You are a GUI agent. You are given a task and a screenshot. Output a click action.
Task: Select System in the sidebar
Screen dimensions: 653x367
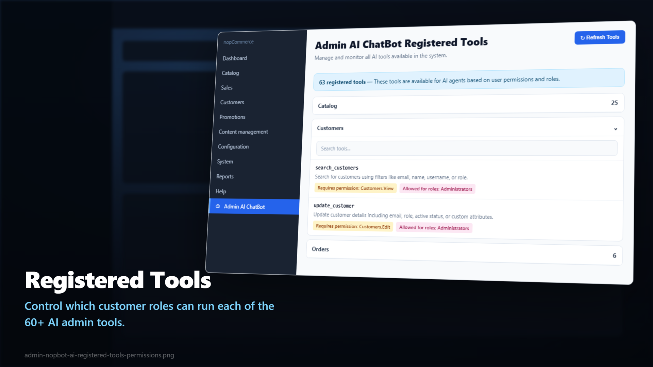[225, 161]
